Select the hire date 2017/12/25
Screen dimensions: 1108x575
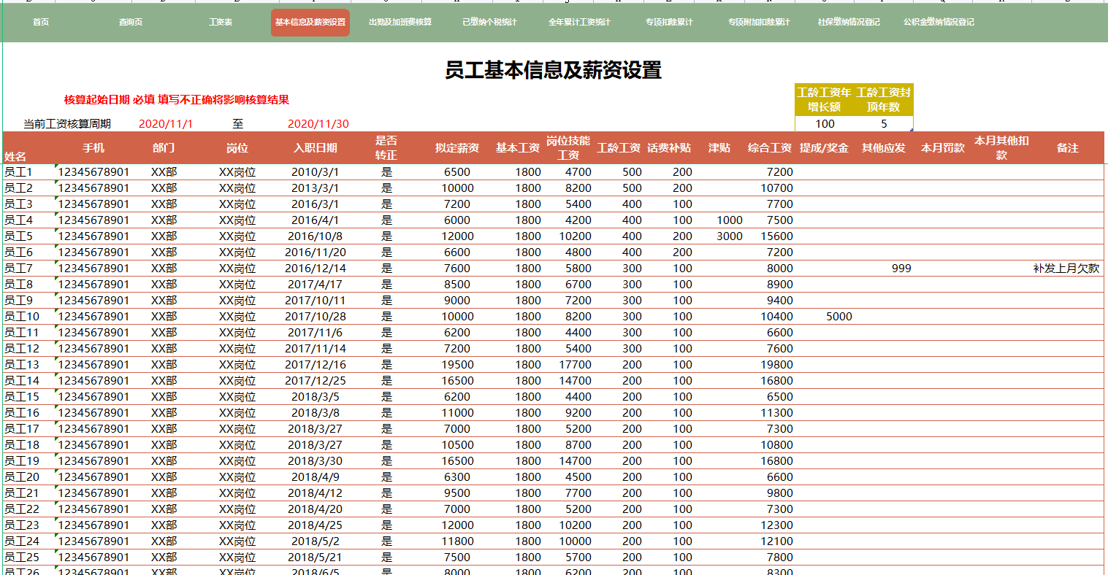click(316, 381)
